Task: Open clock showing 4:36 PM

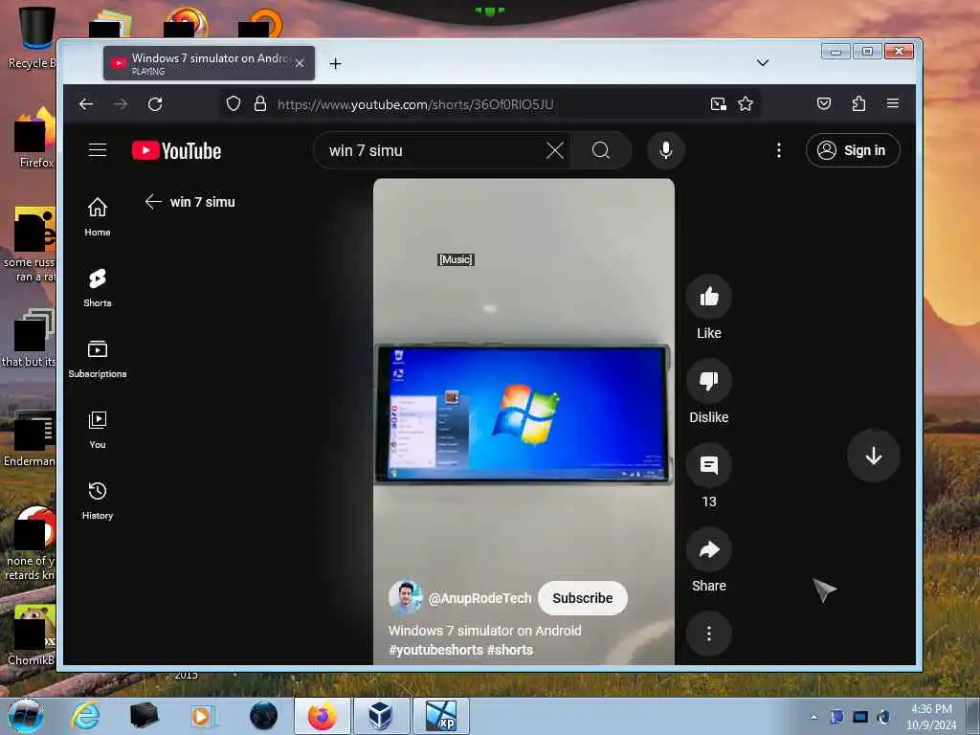Action: (x=931, y=716)
